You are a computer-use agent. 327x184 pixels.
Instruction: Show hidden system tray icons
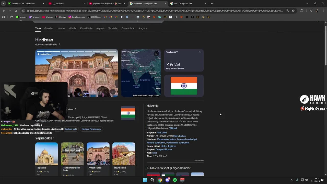pyautogui.click(x=292, y=180)
